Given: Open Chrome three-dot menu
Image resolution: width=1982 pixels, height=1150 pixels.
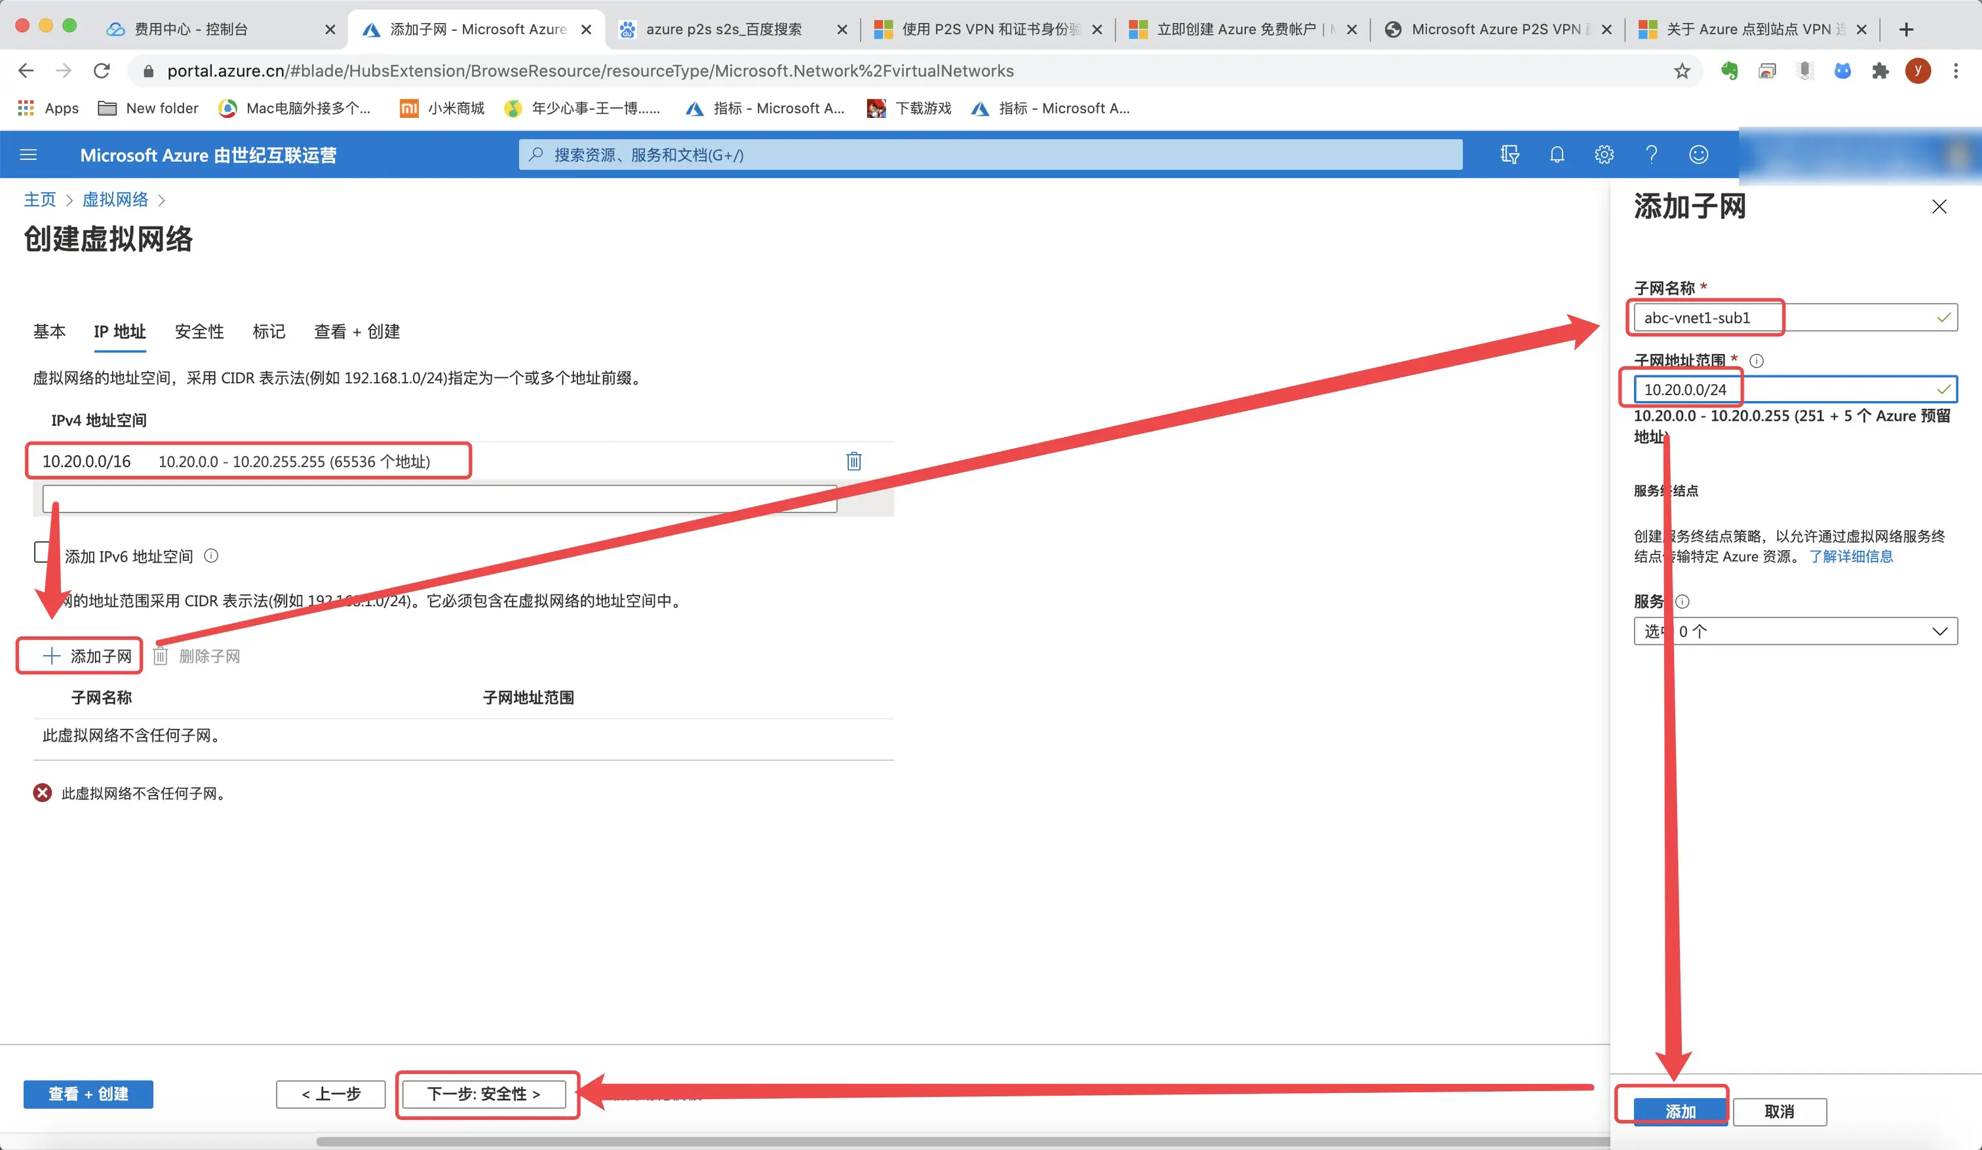Looking at the screenshot, I should click(1955, 71).
